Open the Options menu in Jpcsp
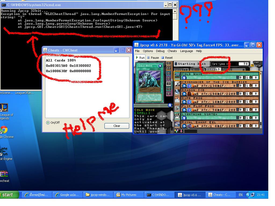The image size is (275, 206). (x=148, y=51)
